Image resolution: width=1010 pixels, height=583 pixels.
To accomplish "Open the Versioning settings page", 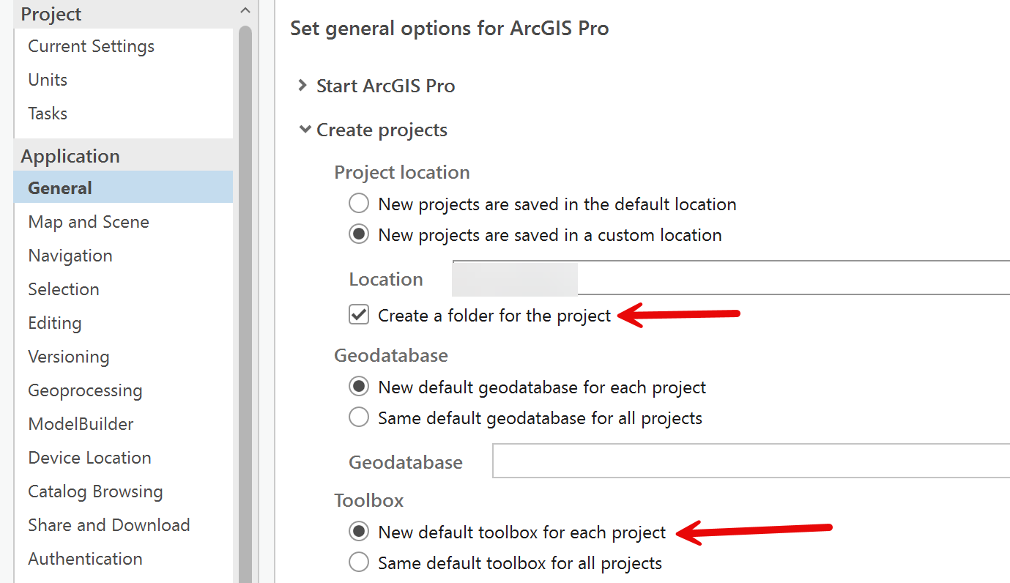I will tap(68, 356).
